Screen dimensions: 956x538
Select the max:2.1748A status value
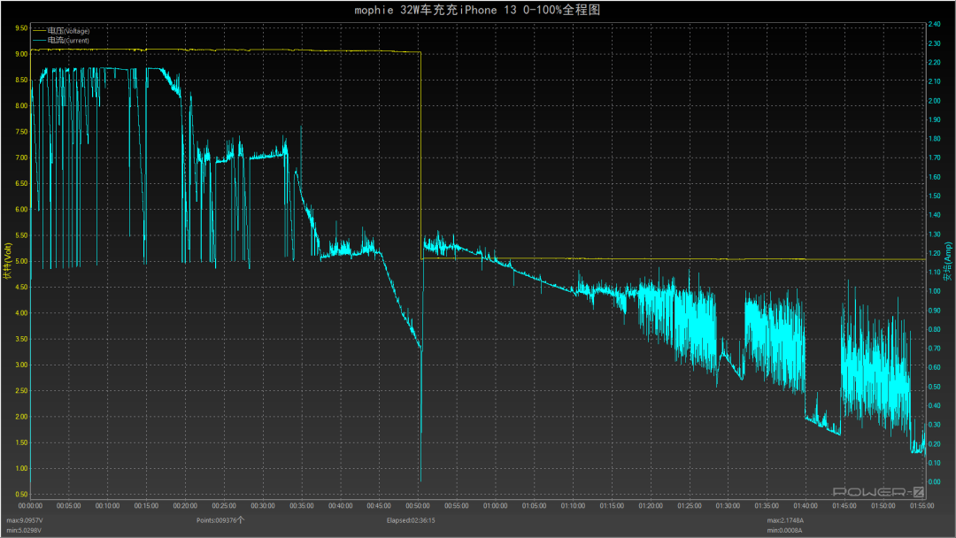[785, 521]
